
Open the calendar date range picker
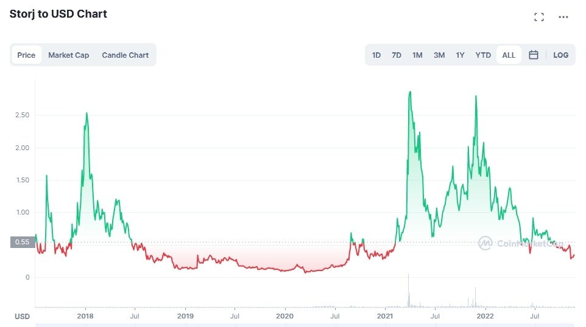point(533,55)
